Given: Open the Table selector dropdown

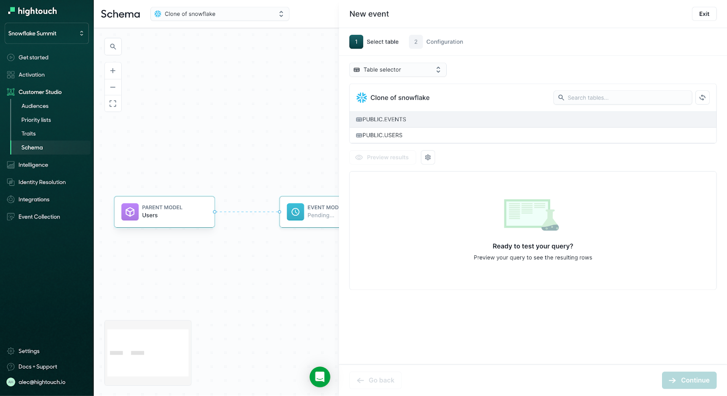Looking at the screenshot, I should 398,70.
